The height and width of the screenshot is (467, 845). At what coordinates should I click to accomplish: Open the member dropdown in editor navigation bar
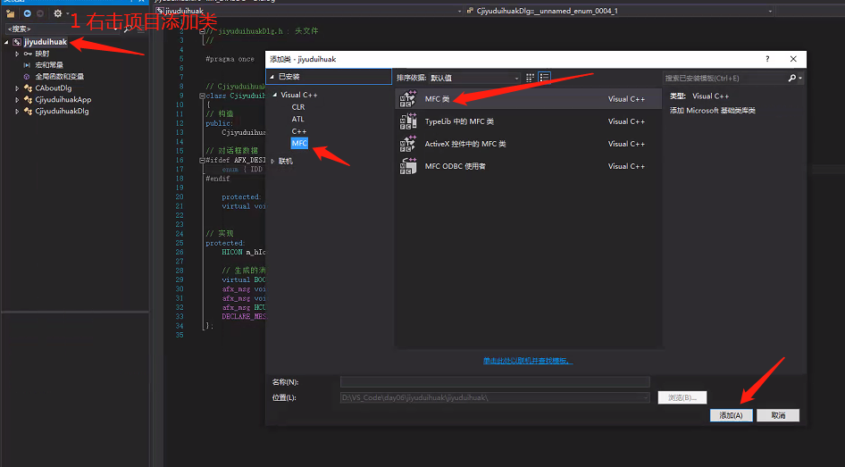[770, 11]
